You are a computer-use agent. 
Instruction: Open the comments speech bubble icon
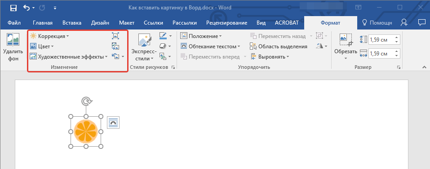click(421, 22)
